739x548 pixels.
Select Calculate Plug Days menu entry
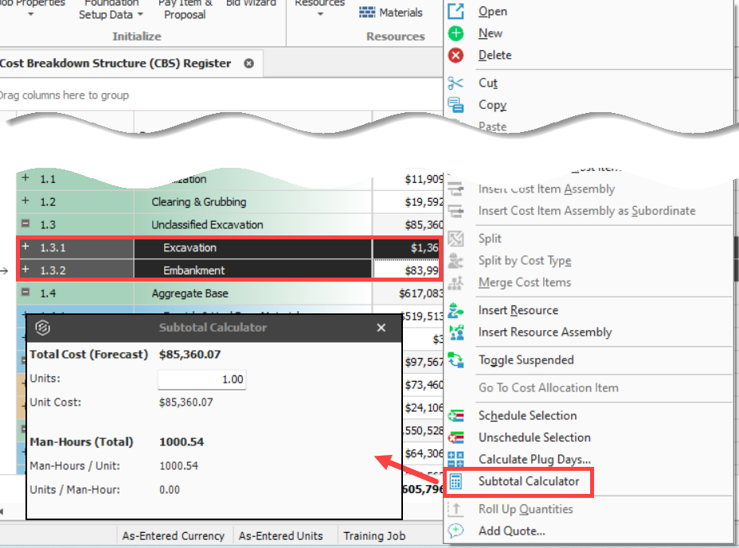coord(534,459)
